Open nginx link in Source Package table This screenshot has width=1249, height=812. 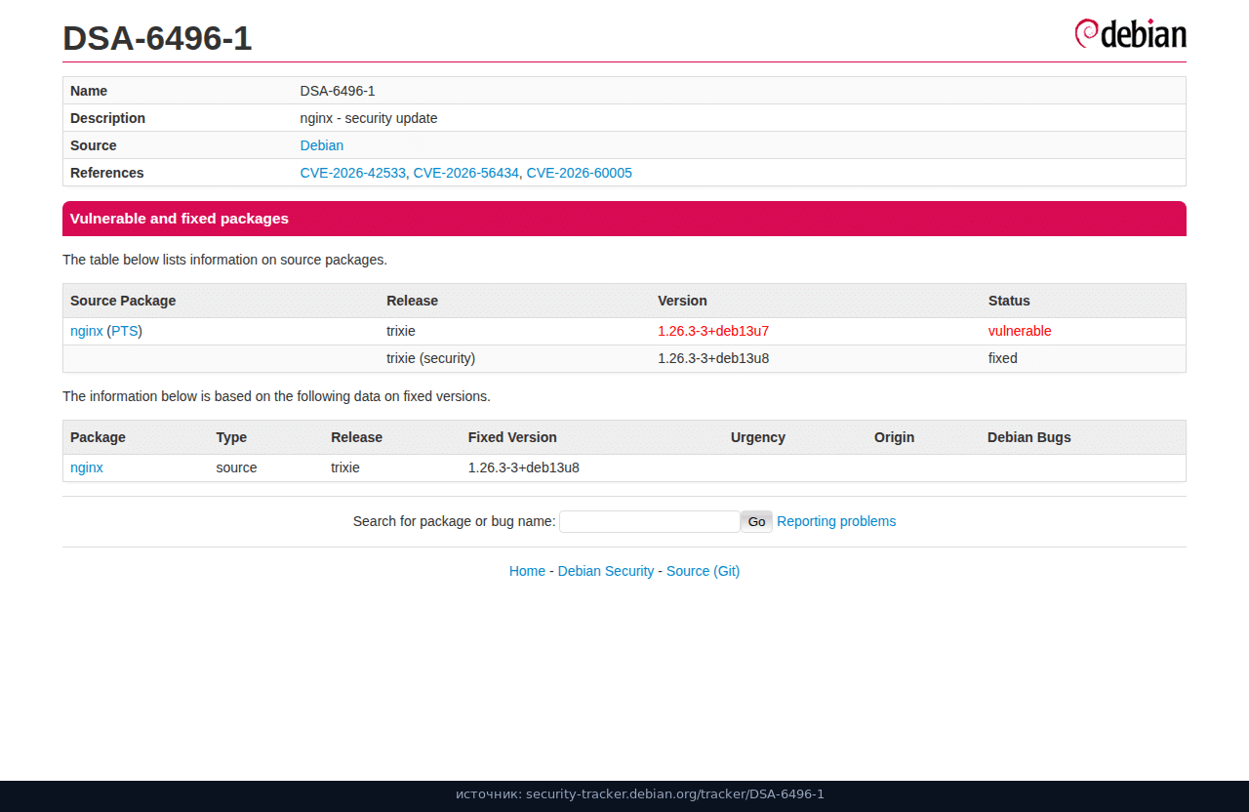click(x=87, y=331)
